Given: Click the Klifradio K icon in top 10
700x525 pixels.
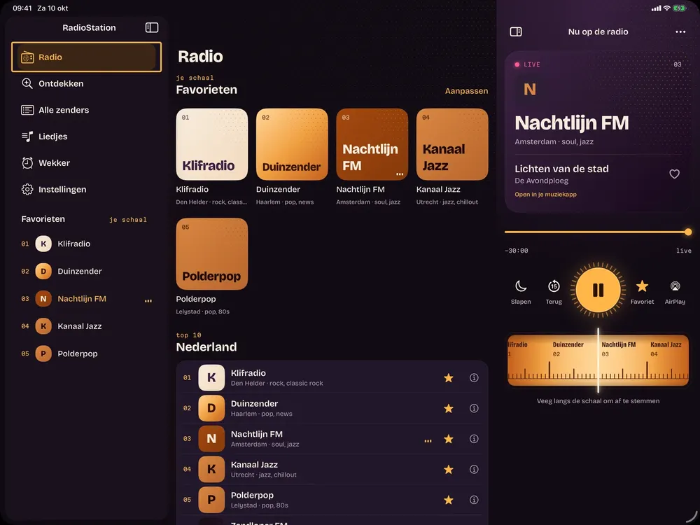Looking at the screenshot, I should pyautogui.click(x=211, y=378).
